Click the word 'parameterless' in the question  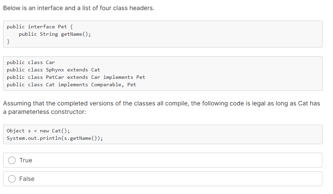pos(29,111)
